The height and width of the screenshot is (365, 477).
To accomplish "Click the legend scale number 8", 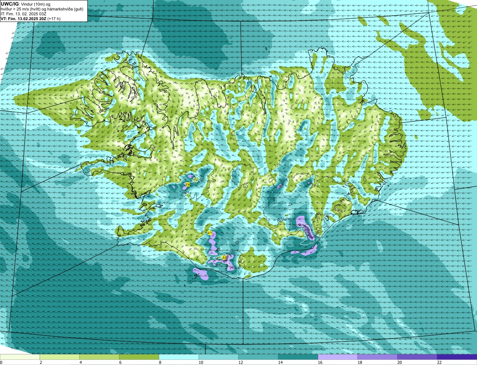I will click(x=160, y=362).
